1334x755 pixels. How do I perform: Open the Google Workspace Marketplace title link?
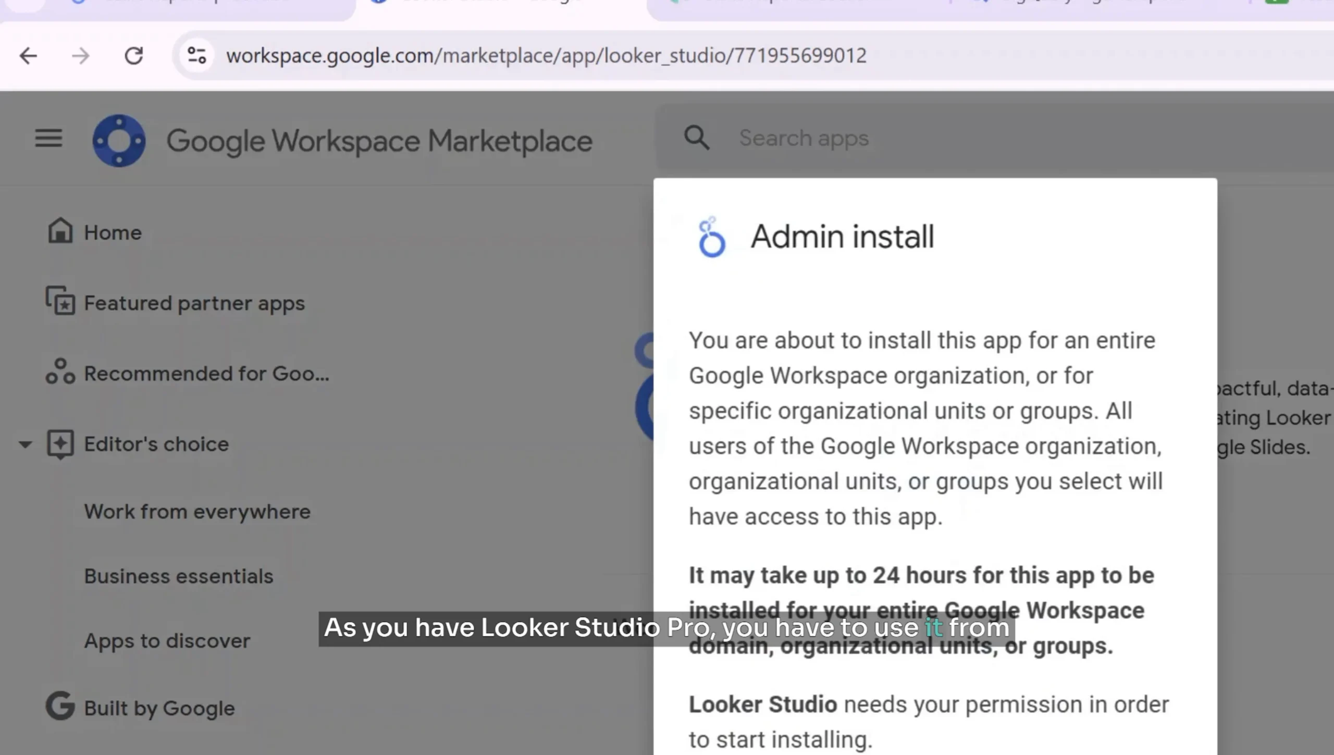click(379, 141)
